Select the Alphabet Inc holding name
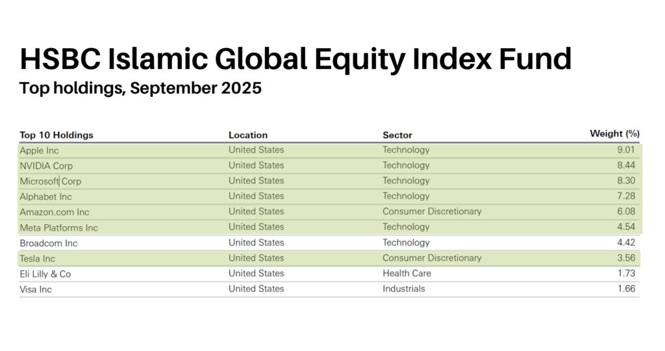Viewport: 665px width, 351px height. (x=46, y=197)
